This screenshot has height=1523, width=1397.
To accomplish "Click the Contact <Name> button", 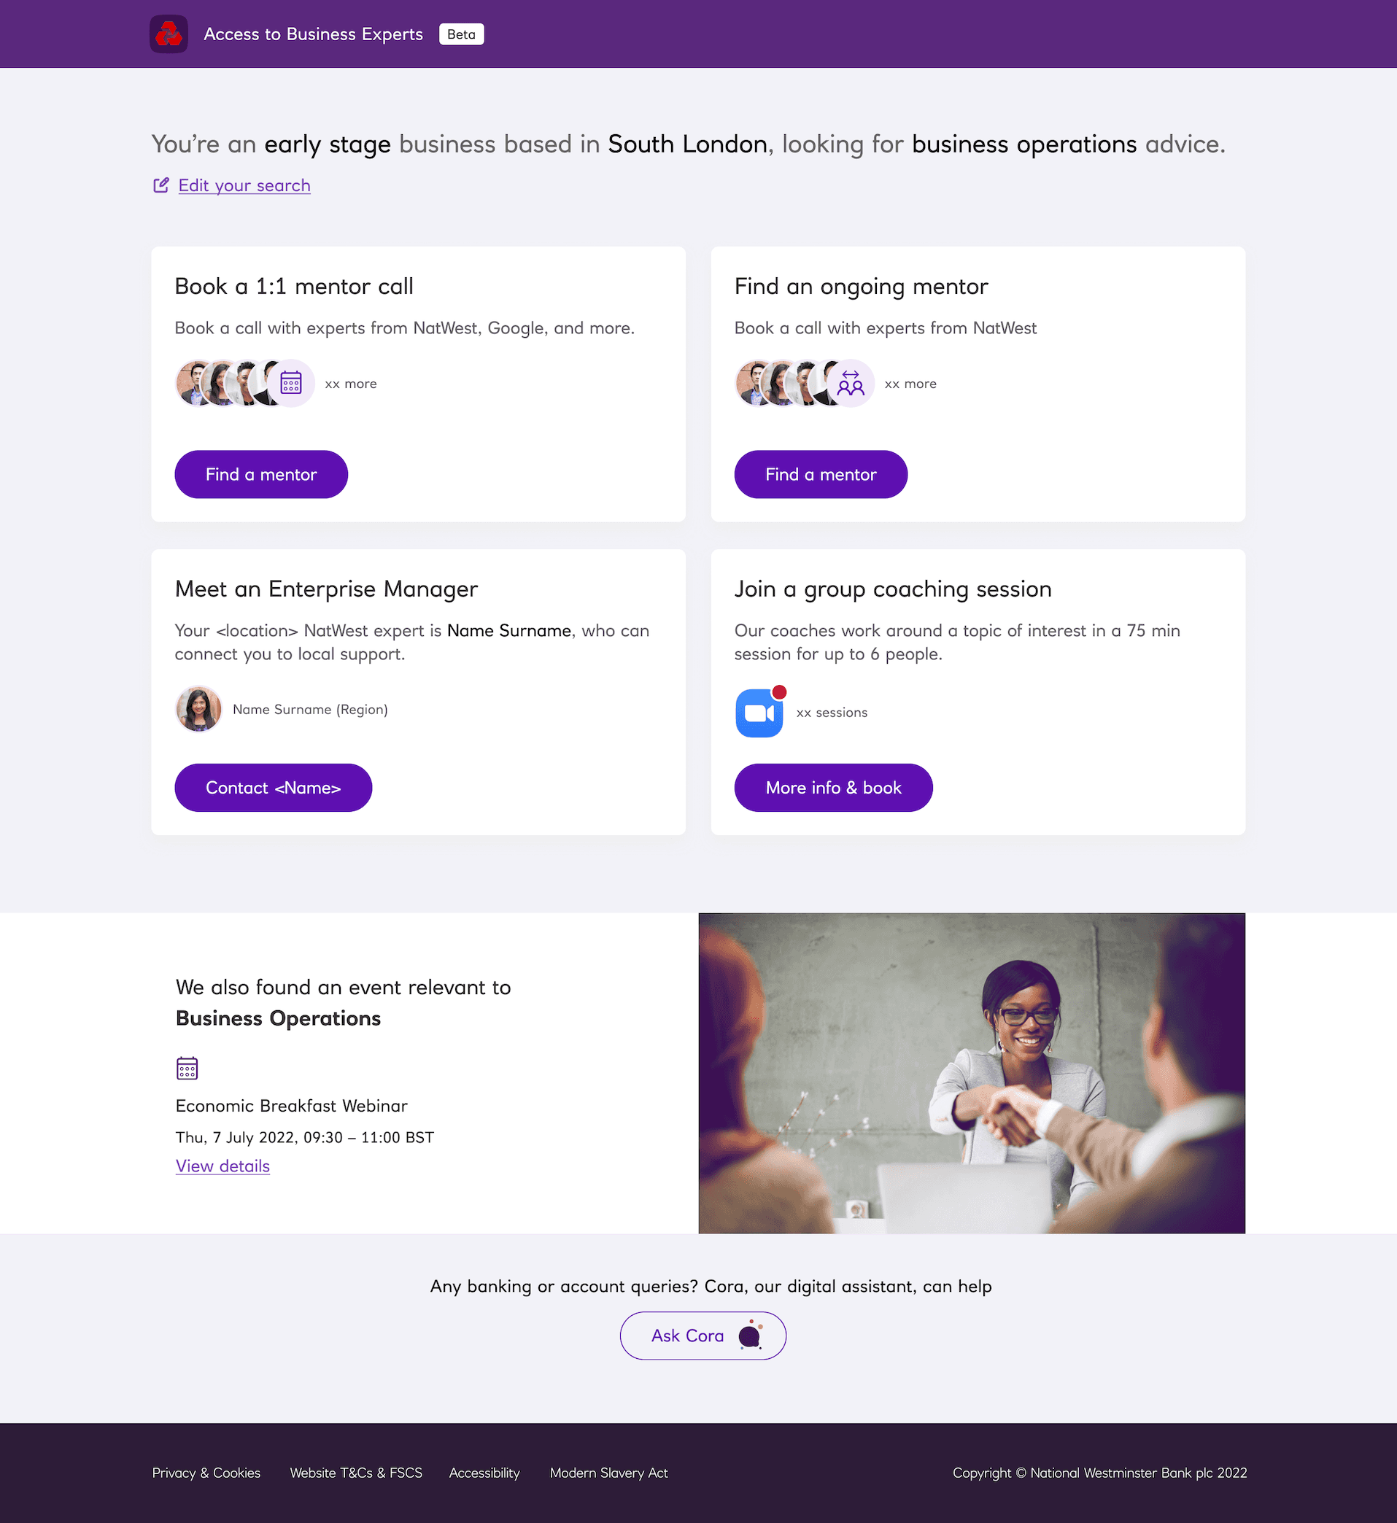I will pos(273,788).
